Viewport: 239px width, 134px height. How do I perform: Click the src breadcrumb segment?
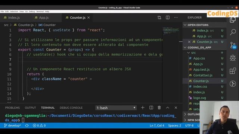[x=6, y=25]
